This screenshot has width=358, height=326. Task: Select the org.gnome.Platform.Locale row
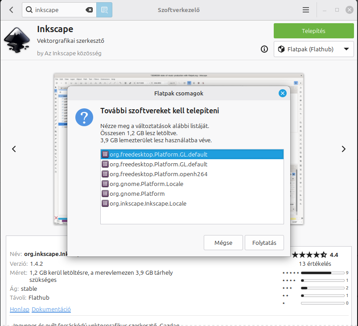tap(192, 184)
